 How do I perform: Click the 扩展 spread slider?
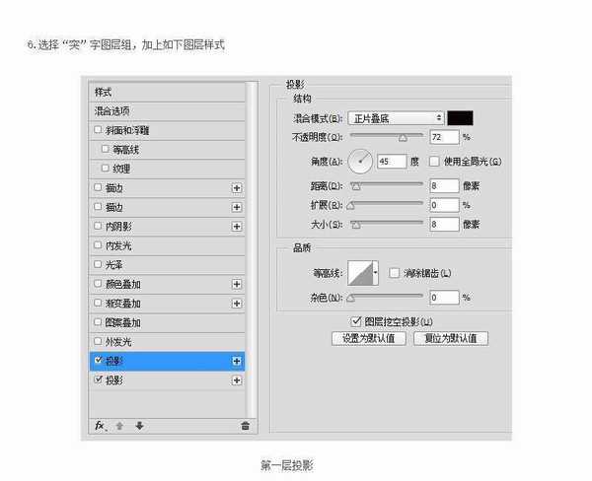tap(387, 204)
